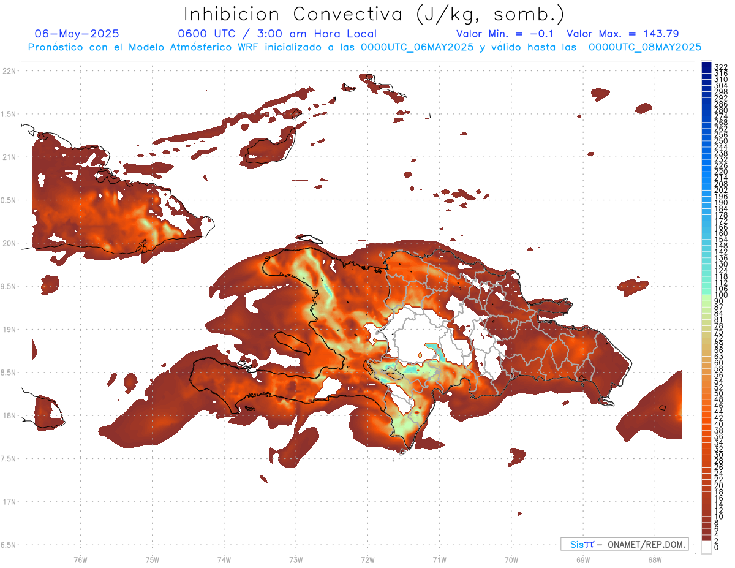The height and width of the screenshot is (568, 735).
Task: Click the pale green swatch beside the 90 label
Action: [707, 299]
